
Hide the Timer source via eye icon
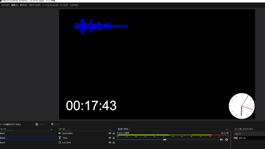(x=110, y=138)
